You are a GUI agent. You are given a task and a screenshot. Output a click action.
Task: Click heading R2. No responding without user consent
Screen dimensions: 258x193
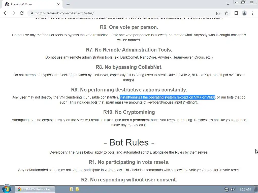(129, 180)
